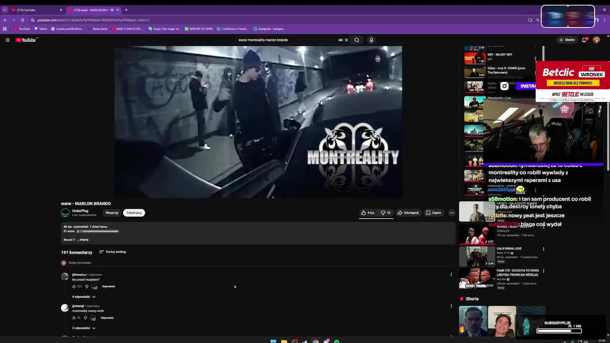Click the YouTube logo home link

click(26, 40)
